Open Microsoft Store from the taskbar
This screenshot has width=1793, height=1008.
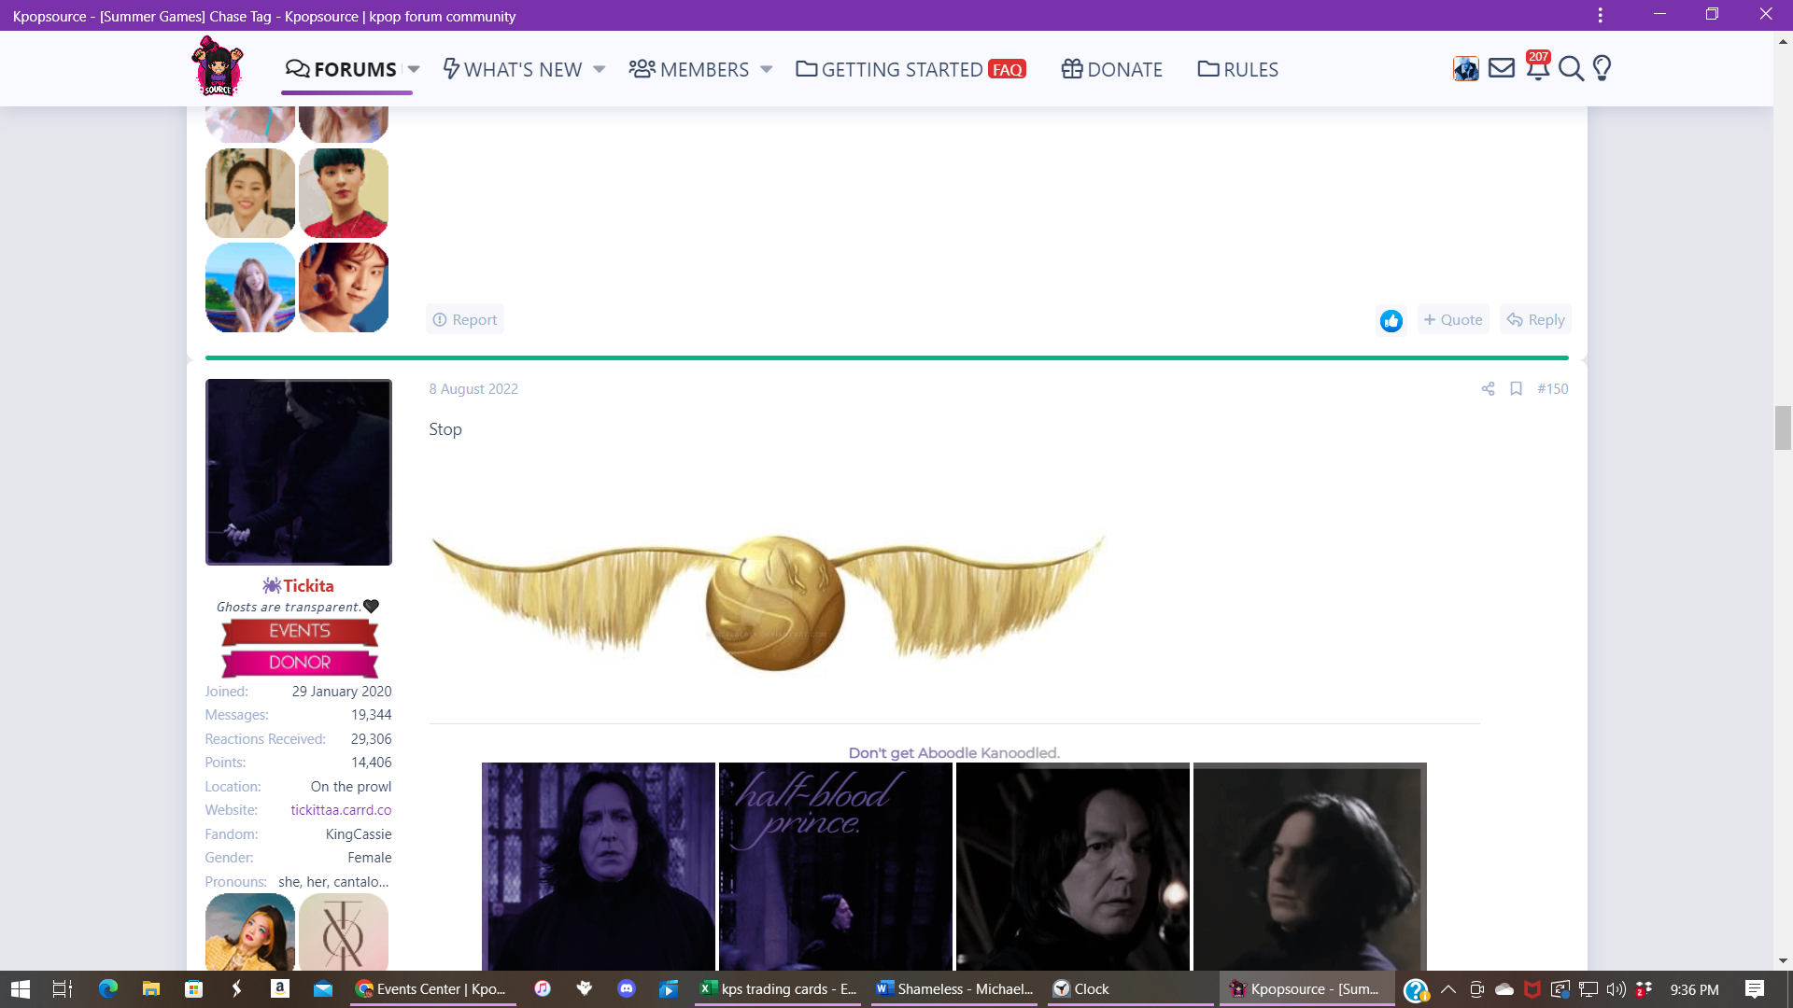(194, 988)
